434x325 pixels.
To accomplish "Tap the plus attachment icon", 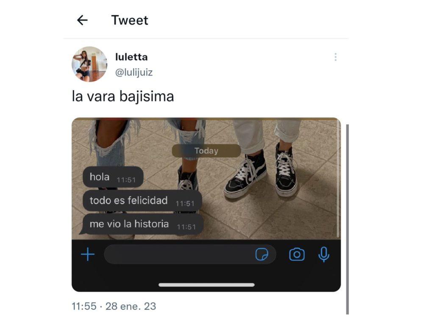I will (88, 254).
